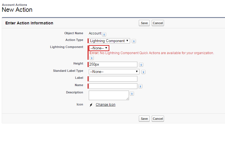Click info icon next to Height field
The height and width of the screenshot is (145, 225).
(x=141, y=65)
